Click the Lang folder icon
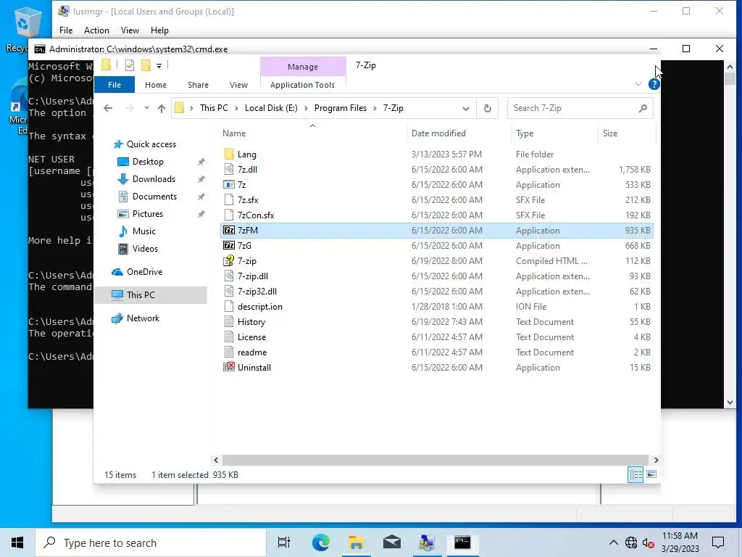This screenshot has width=742, height=557. coord(229,154)
